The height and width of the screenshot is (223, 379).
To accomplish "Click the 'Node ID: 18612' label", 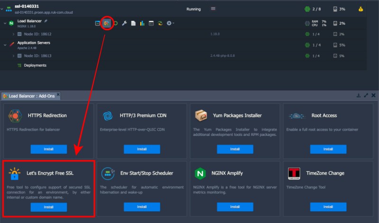I will (37, 34).
